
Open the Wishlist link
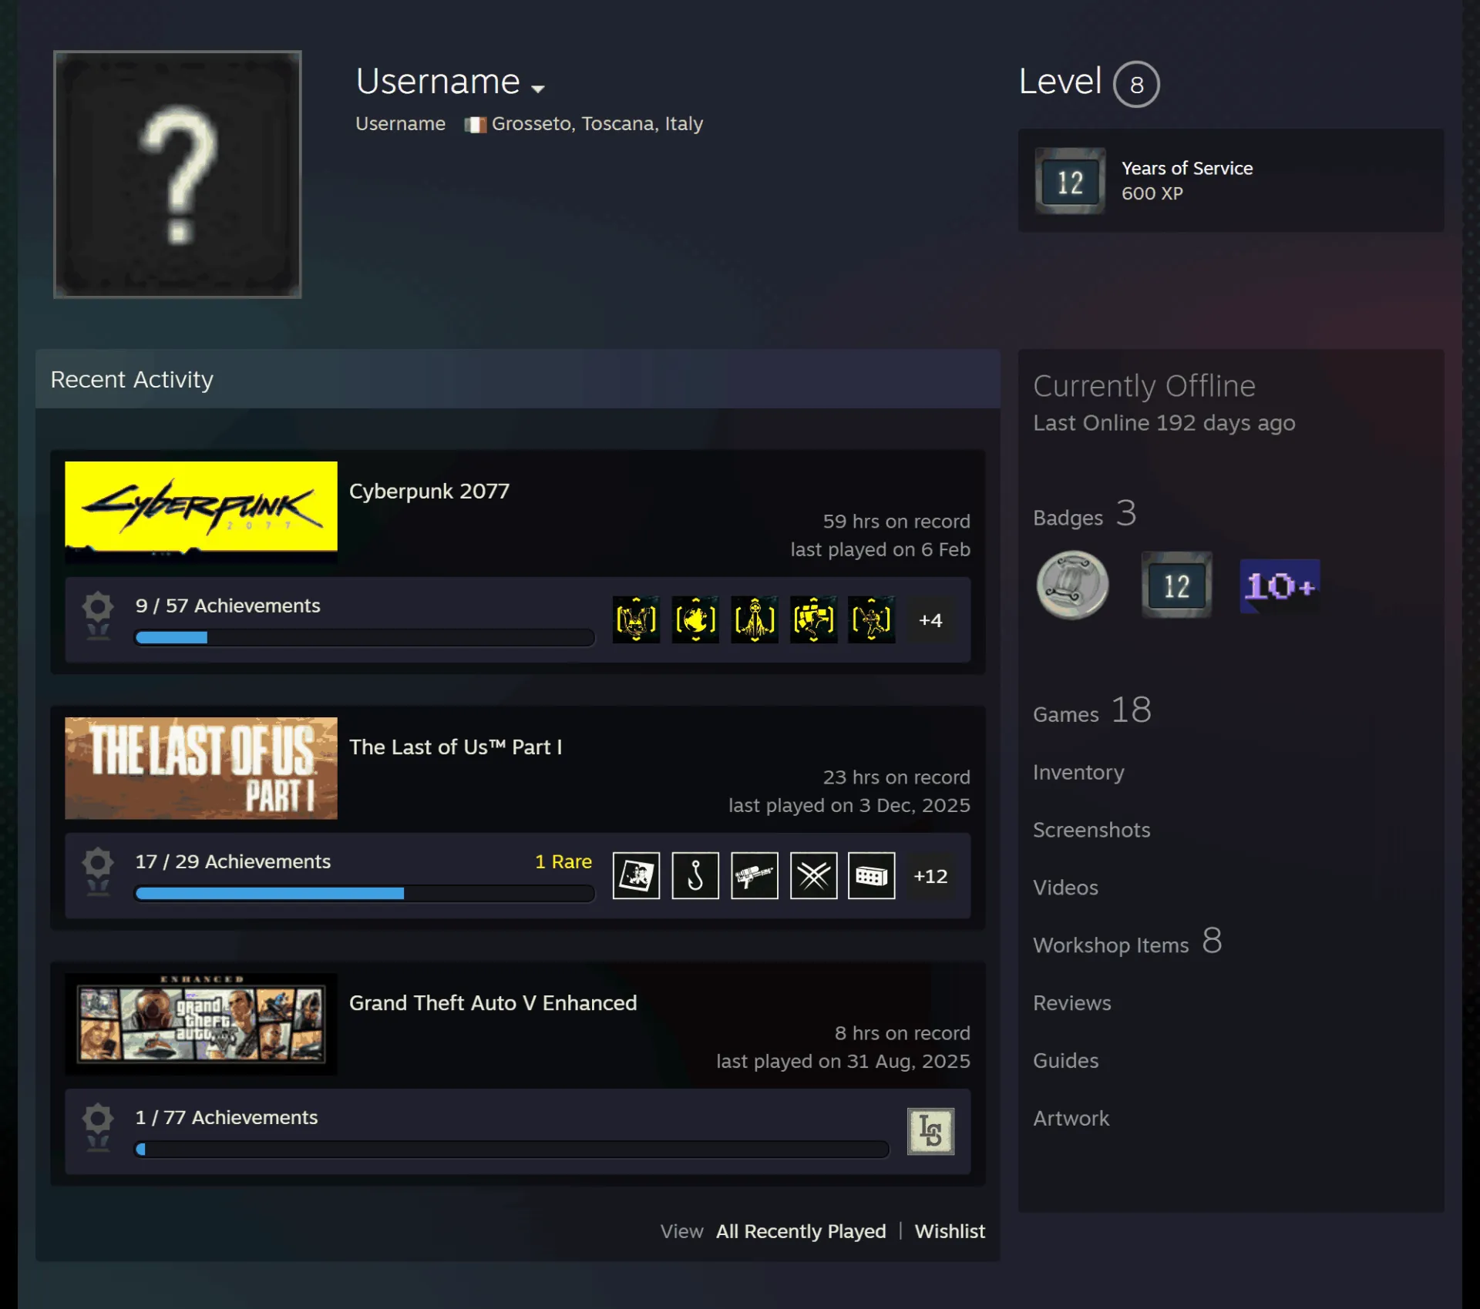click(950, 1231)
